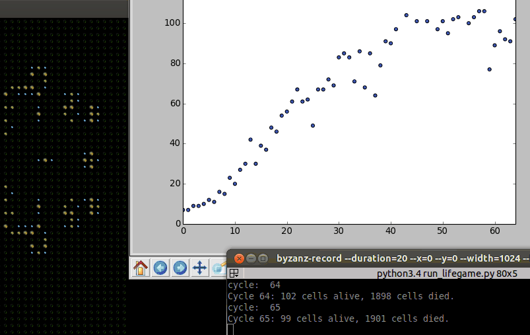This screenshot has width=530, height=335.
Task: Go back to previous plot view
Action: [160, 268]
